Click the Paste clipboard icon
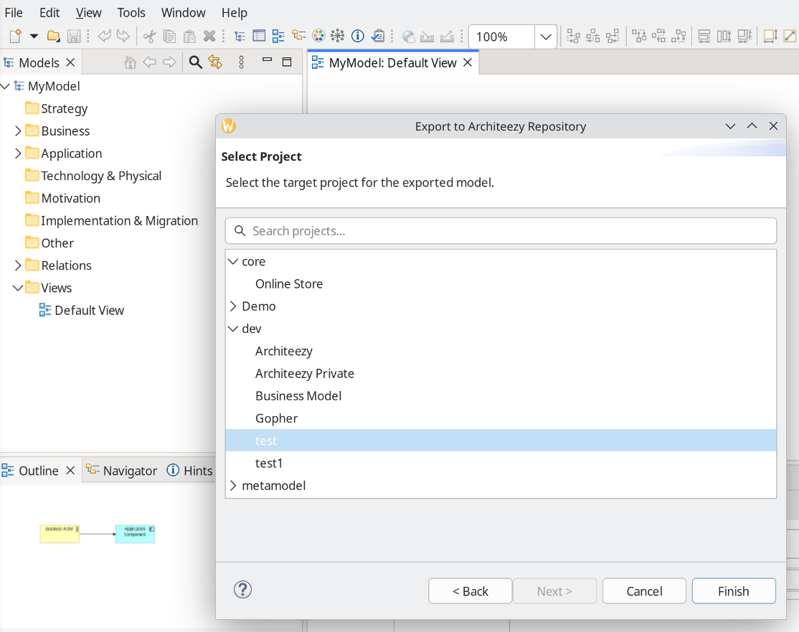The width and height of the screenshot is (799, 632). [x=189, y=36]
